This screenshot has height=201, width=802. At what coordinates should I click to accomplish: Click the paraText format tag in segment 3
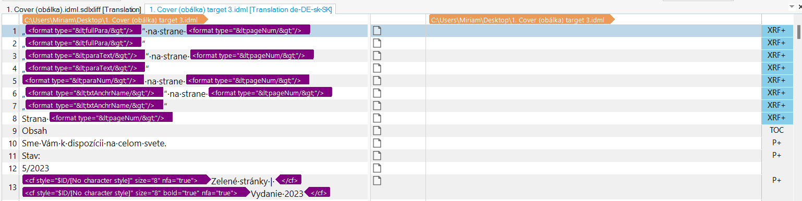pyautogui.click(x=85, y=55)
